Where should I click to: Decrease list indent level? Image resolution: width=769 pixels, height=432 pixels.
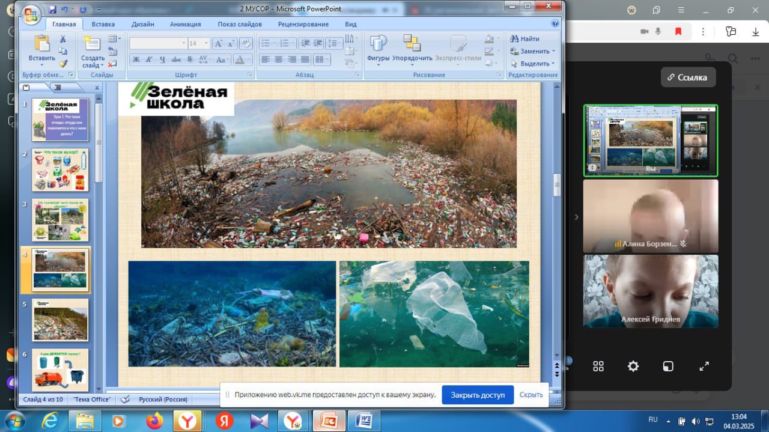304,43
